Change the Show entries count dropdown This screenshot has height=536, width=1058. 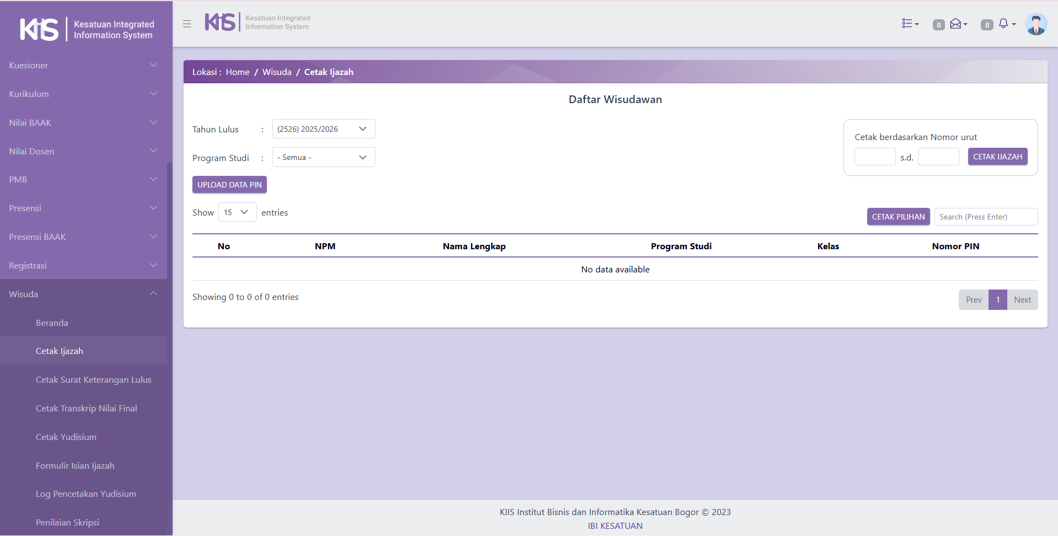click(237, 212)
